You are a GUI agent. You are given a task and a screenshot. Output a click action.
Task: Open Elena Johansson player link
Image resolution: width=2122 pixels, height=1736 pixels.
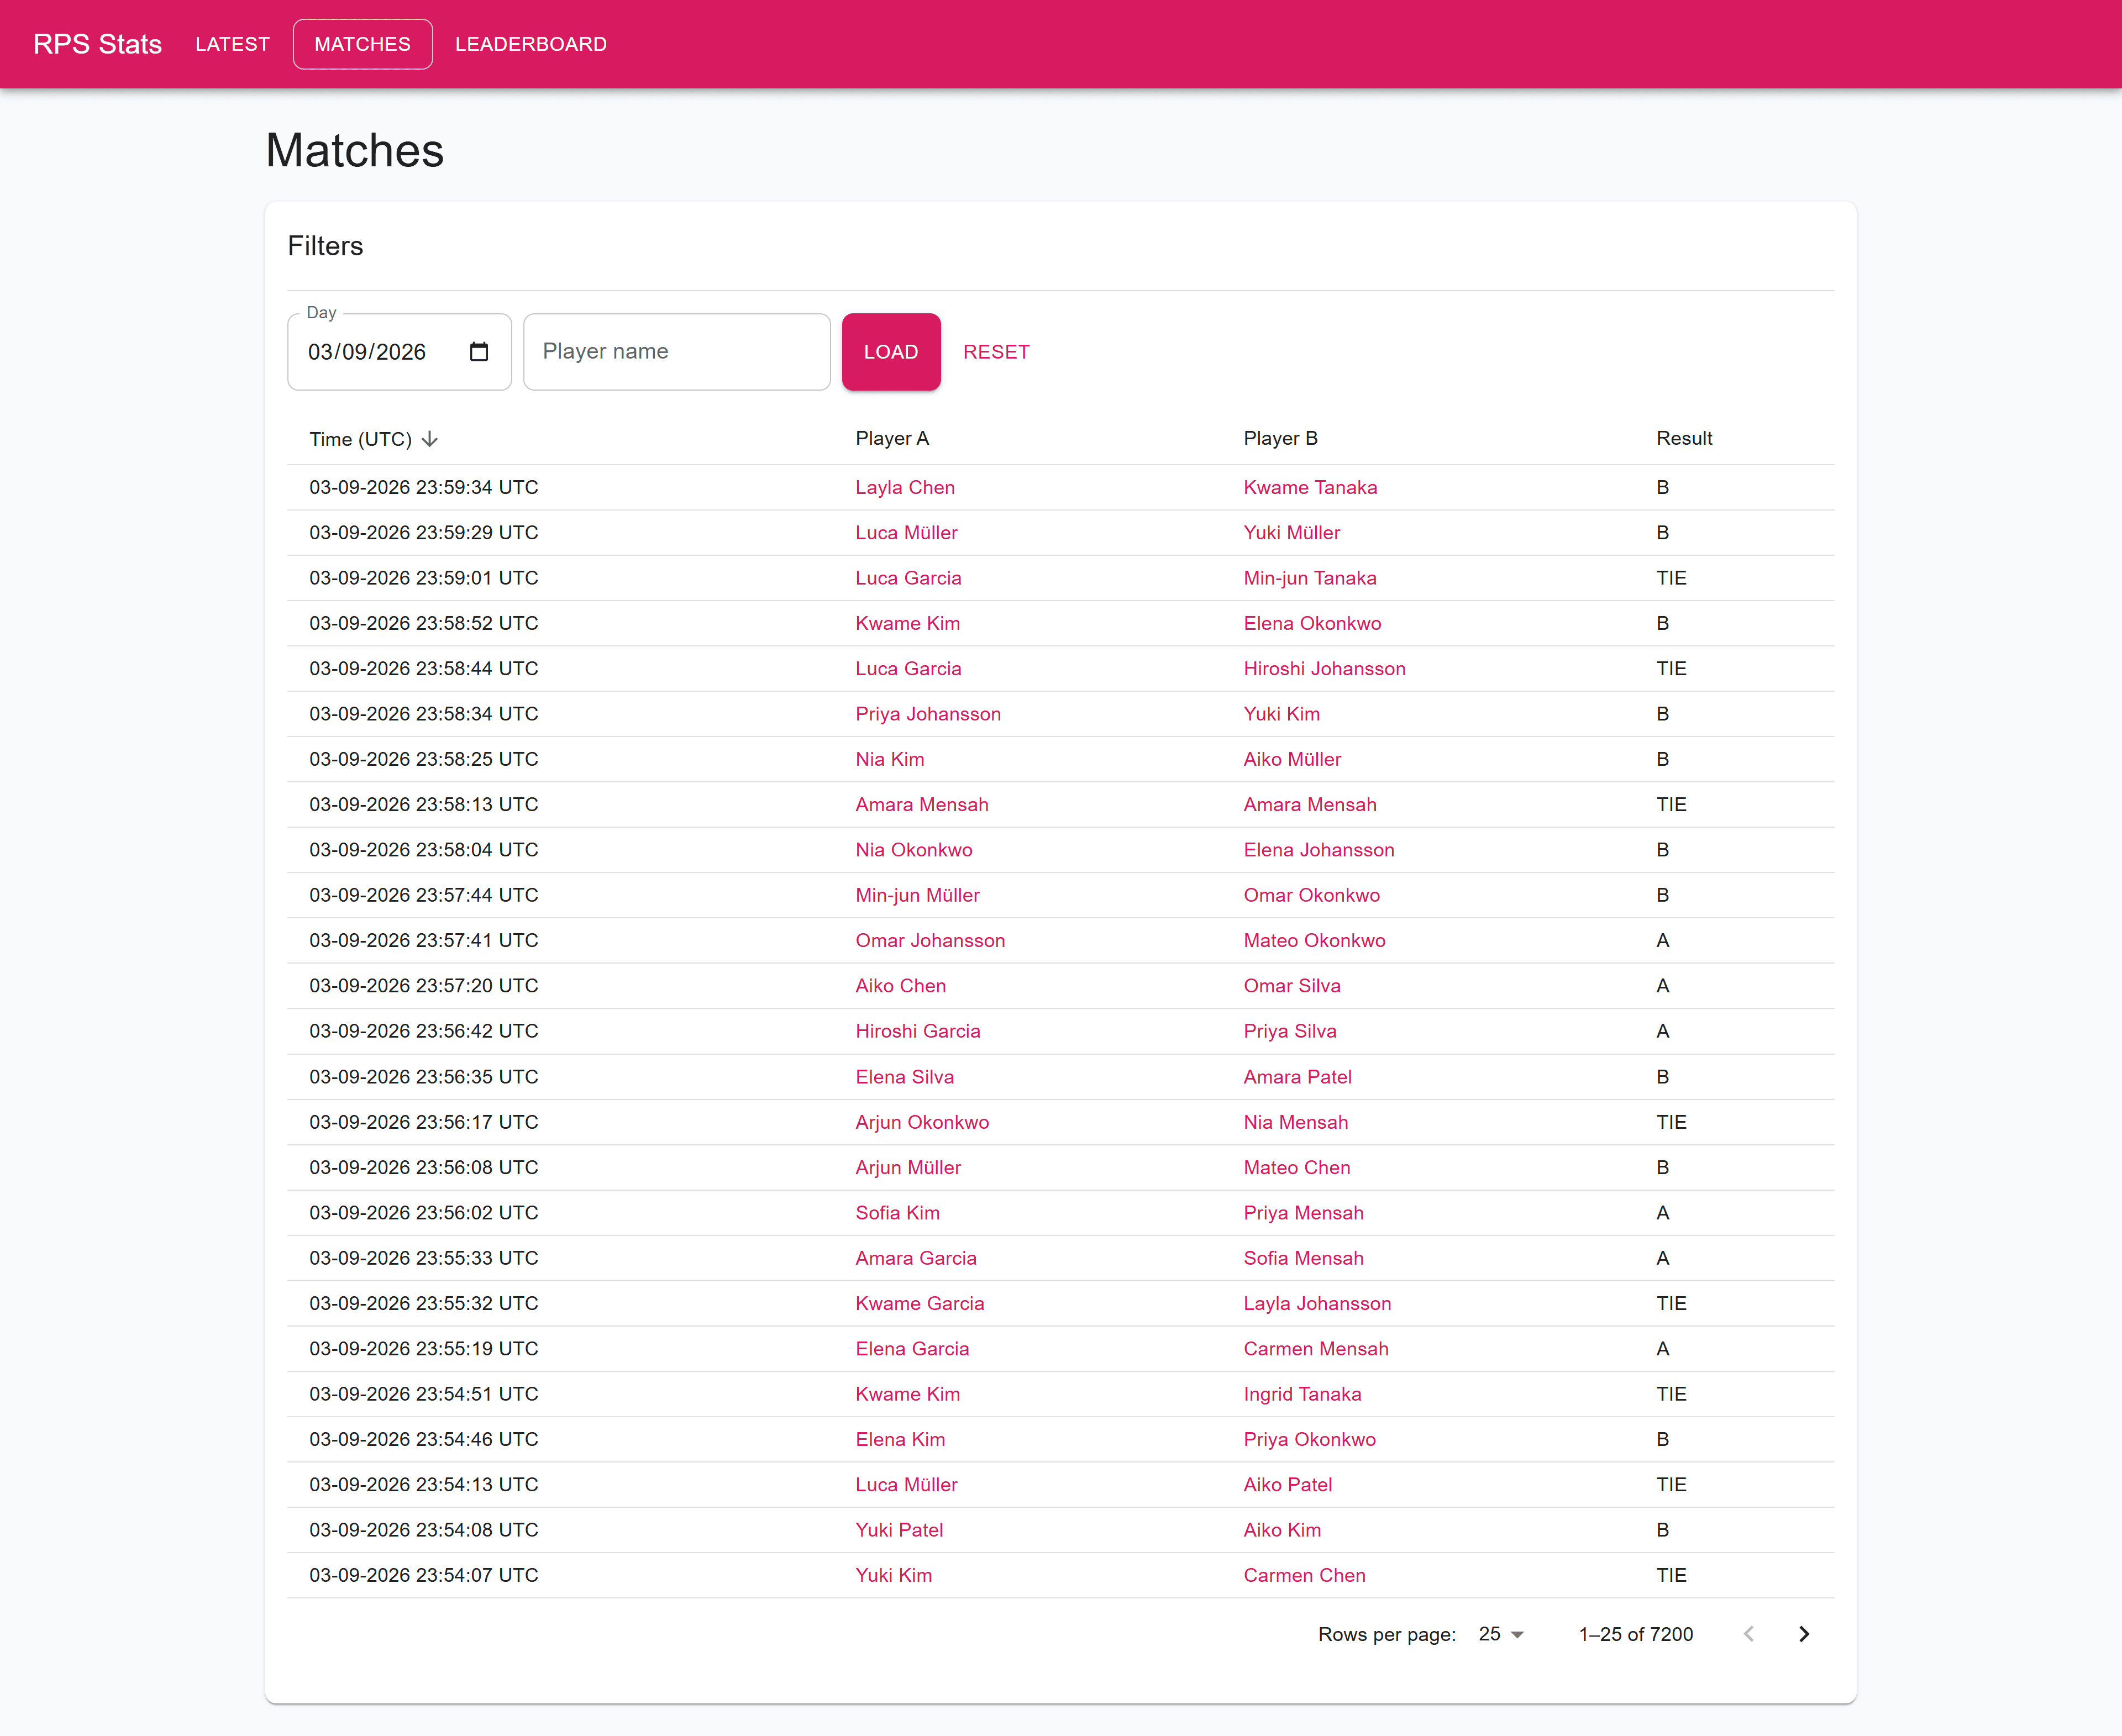point(1319,850)
